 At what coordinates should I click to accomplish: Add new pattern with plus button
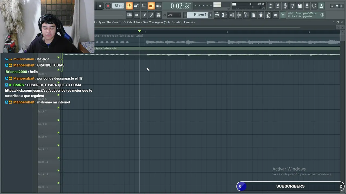[210, 15]
